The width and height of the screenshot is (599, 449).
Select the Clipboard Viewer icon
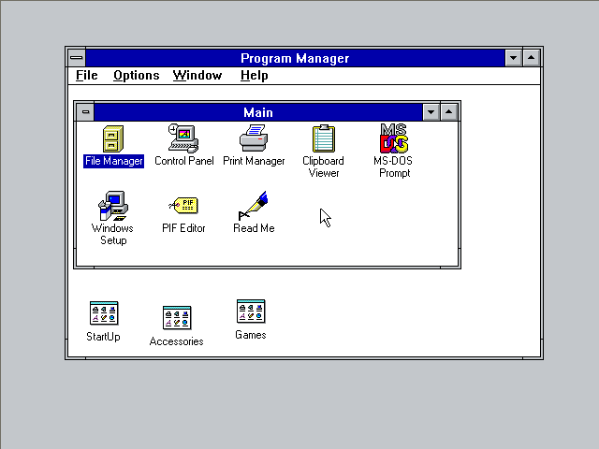pos(324,138)
